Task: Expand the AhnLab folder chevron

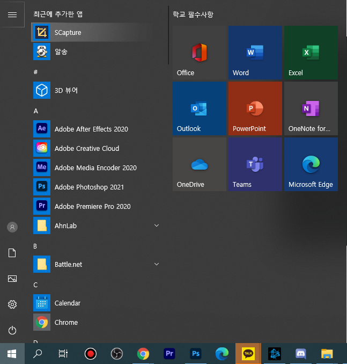Action: click(x=157, y=225)
